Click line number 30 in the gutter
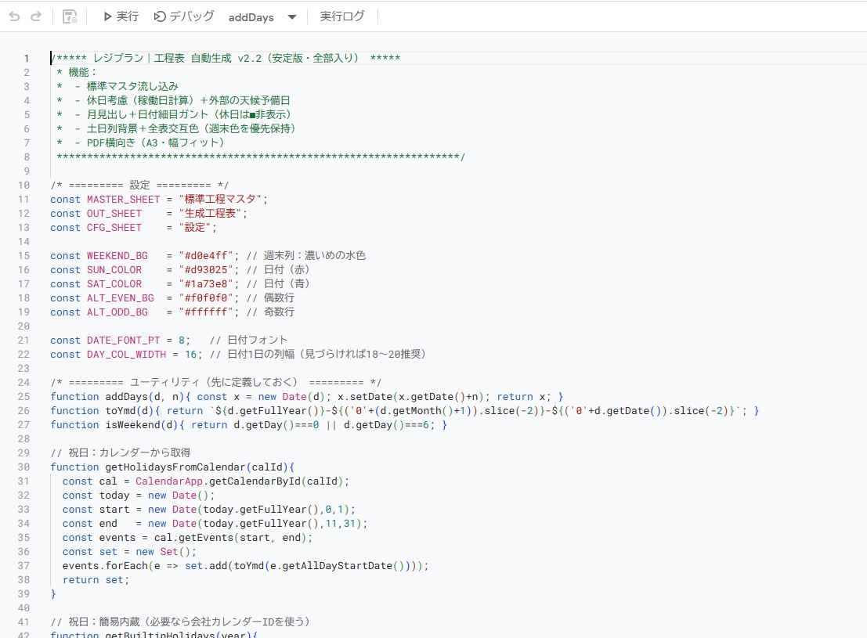The image size is (867, 638). (23, 467)
